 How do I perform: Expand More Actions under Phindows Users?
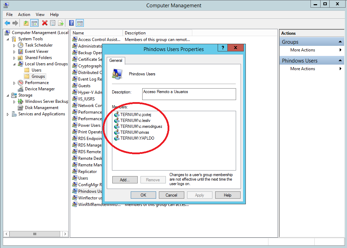click(x=302, y=69)
